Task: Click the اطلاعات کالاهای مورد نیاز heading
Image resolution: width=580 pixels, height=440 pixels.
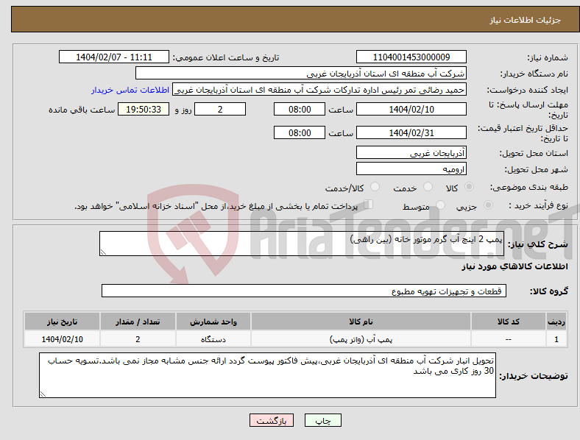Action: coord(514,266)
